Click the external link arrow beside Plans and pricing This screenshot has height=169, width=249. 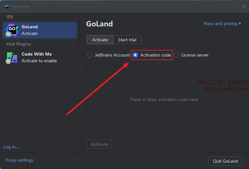click(x=239, y=24)
